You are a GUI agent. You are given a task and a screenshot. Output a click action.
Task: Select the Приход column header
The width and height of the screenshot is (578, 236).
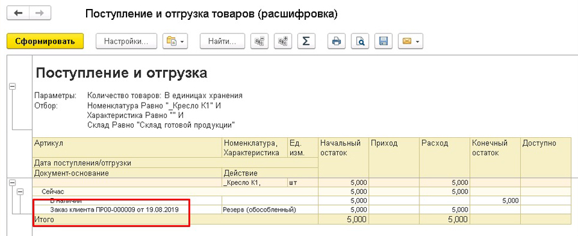point(394,158)
